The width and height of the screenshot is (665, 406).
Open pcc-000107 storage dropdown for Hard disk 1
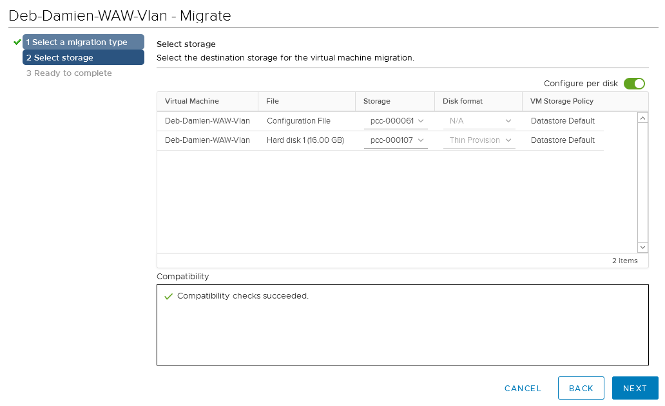click(396, 140)
